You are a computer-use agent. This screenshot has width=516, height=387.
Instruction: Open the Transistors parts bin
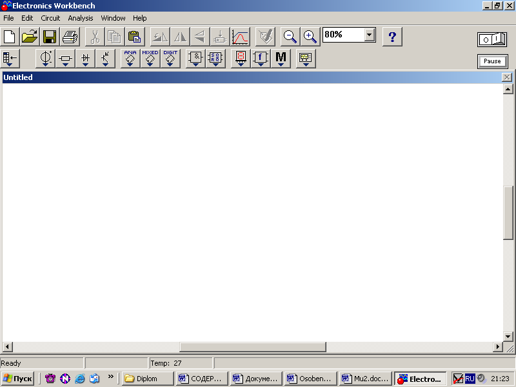pos(105,59)
